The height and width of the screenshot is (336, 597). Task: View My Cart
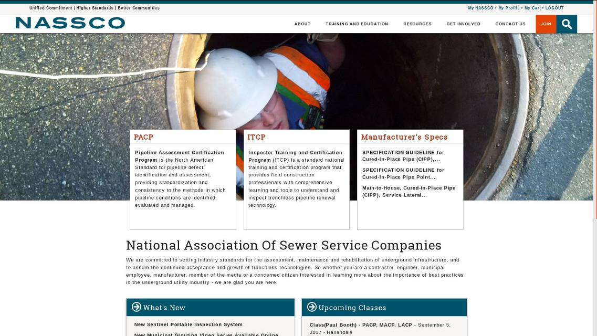tap(532, 8)
